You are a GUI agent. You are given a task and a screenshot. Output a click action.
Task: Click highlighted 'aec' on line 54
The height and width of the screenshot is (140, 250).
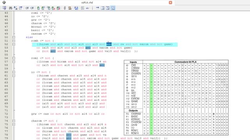(x=53, y=51)
